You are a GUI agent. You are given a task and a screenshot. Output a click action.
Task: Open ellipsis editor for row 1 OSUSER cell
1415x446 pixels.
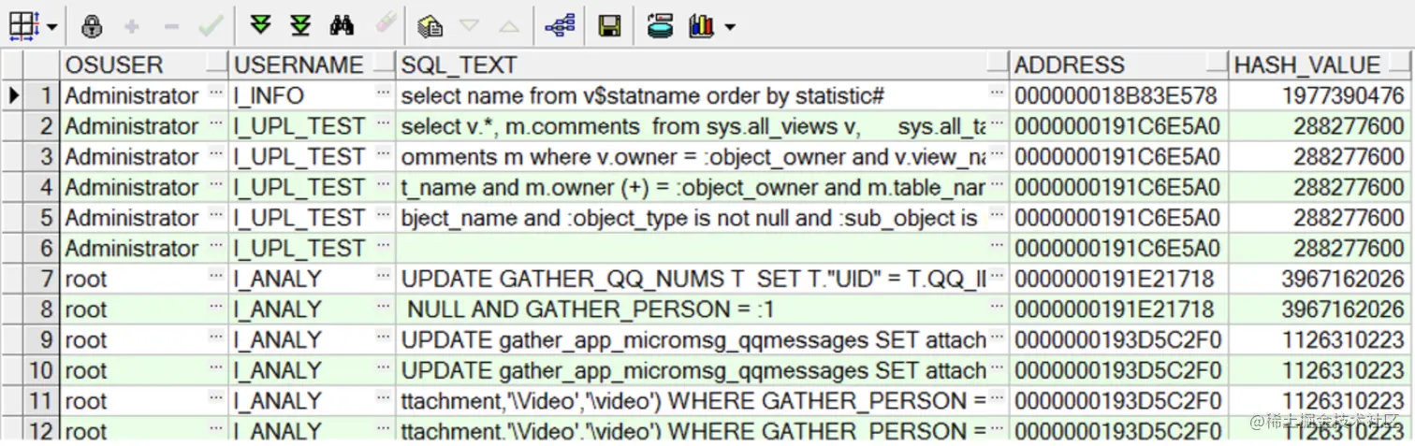[x=217, y=95]
